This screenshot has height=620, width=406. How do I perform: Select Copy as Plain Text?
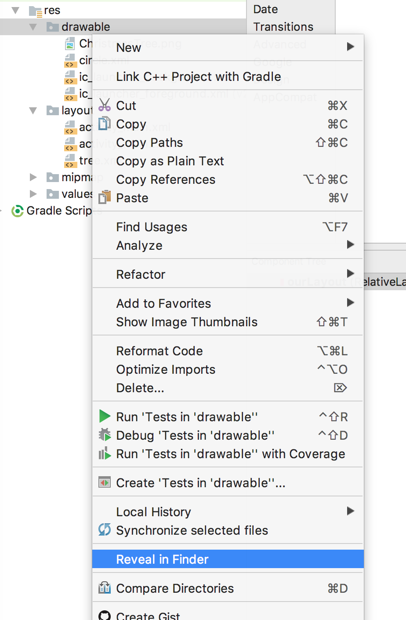coord(228,161)
